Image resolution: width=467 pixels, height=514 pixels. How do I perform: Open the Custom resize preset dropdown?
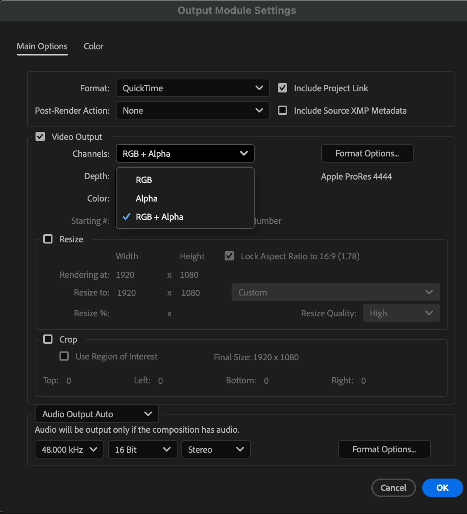(x=335, y=292)
